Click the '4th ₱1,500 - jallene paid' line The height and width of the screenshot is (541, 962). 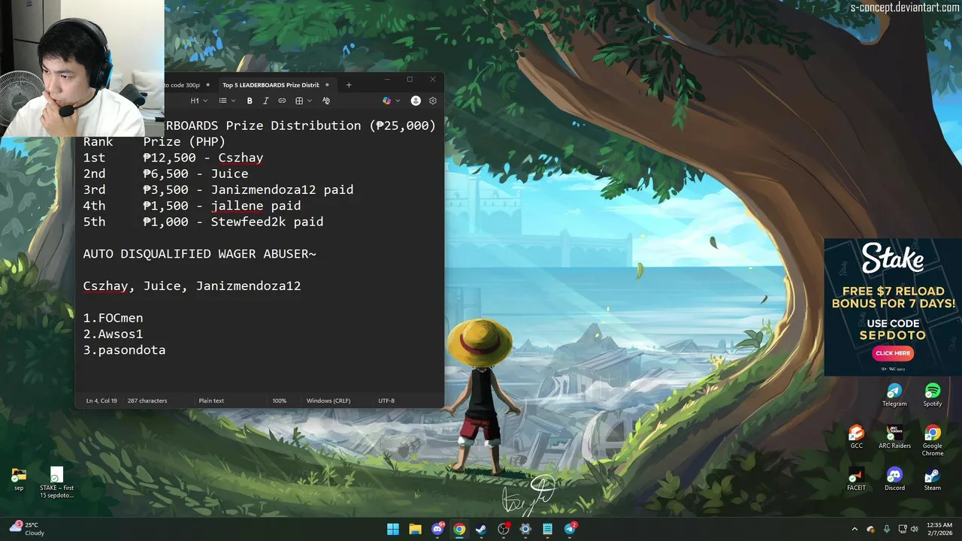192,206
